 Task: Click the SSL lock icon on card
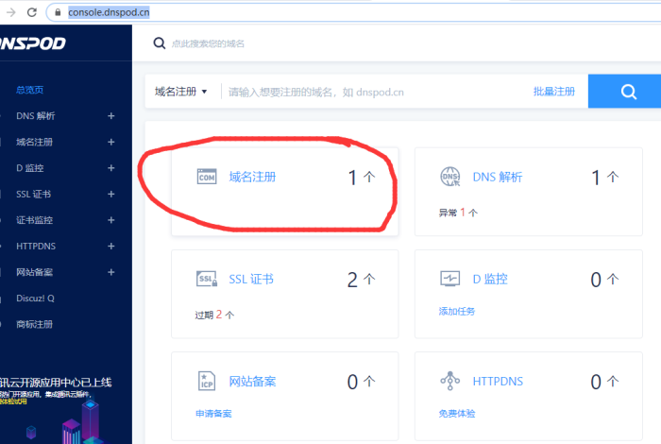[x=207, y=279]
